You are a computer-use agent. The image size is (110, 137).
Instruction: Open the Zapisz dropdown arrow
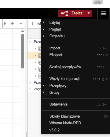[x=89, y=14]
